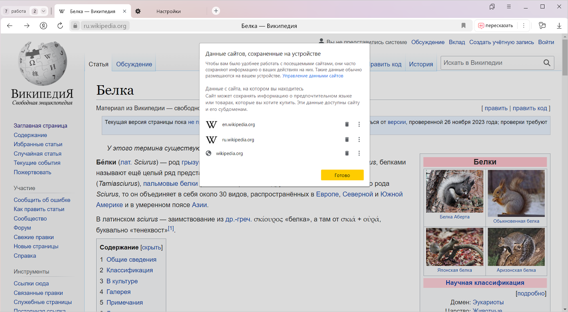568x312 pixels.
Task: Reload the page with the refresh icon
Action: click(x=60, y=26)
